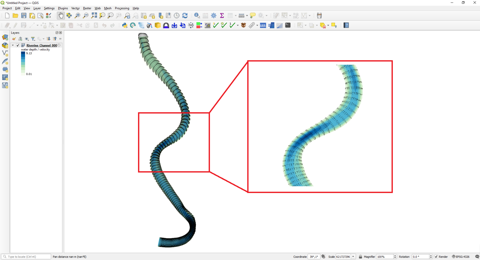This screenshot has height=260, width=480.
Task: Click the Save Project icon
Action: coord(24,15)
